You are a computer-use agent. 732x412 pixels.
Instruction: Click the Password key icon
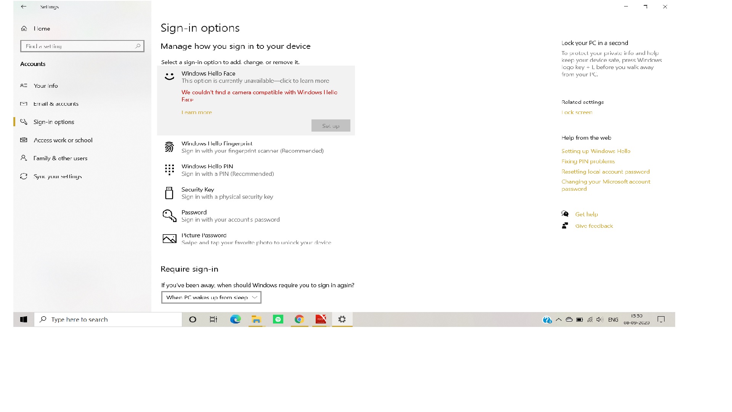(169, 216)
